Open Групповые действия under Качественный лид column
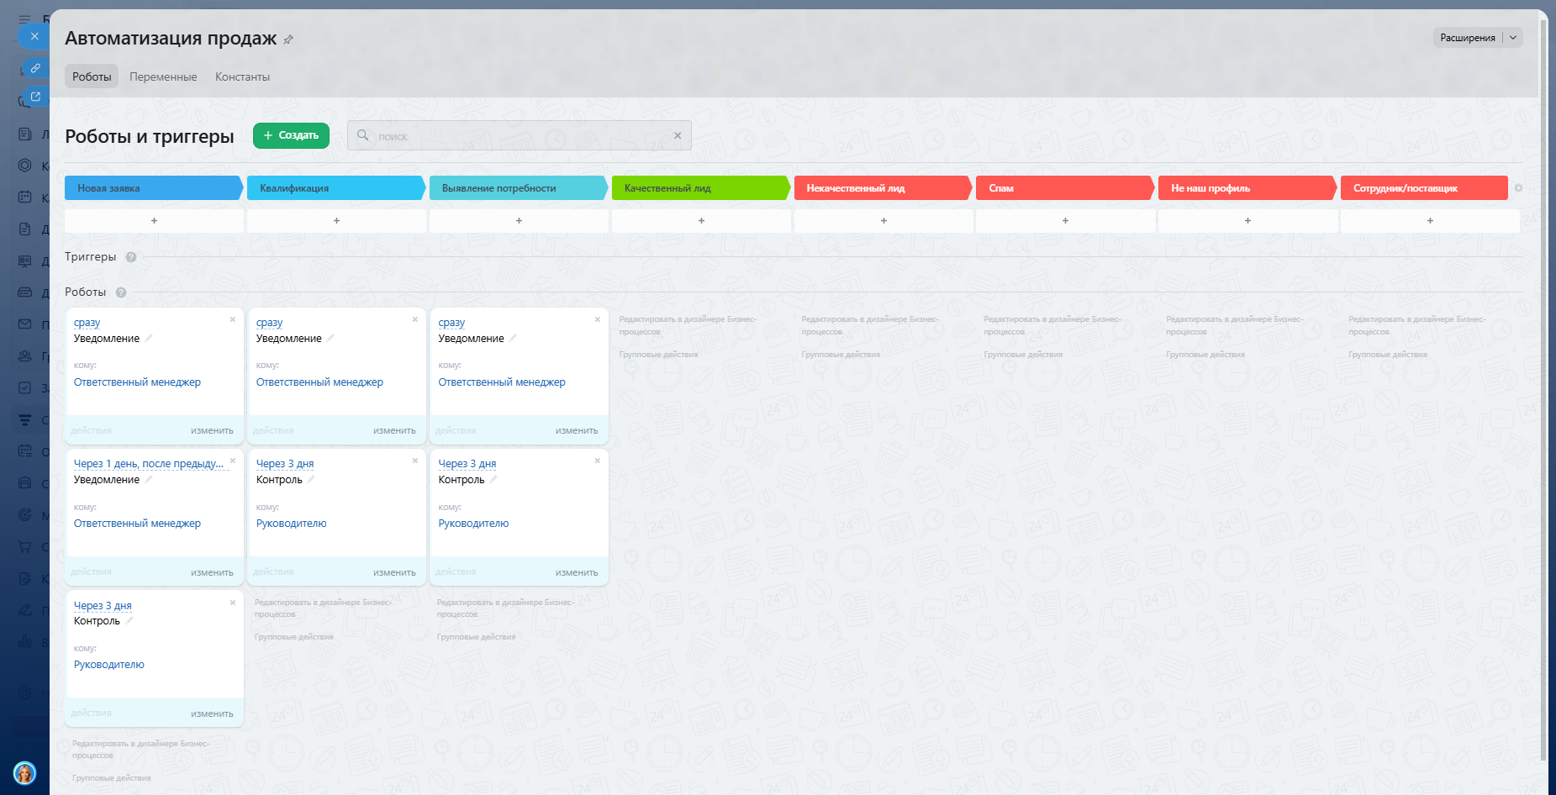Screen dimensions: 1556x795 coord(658,355)
